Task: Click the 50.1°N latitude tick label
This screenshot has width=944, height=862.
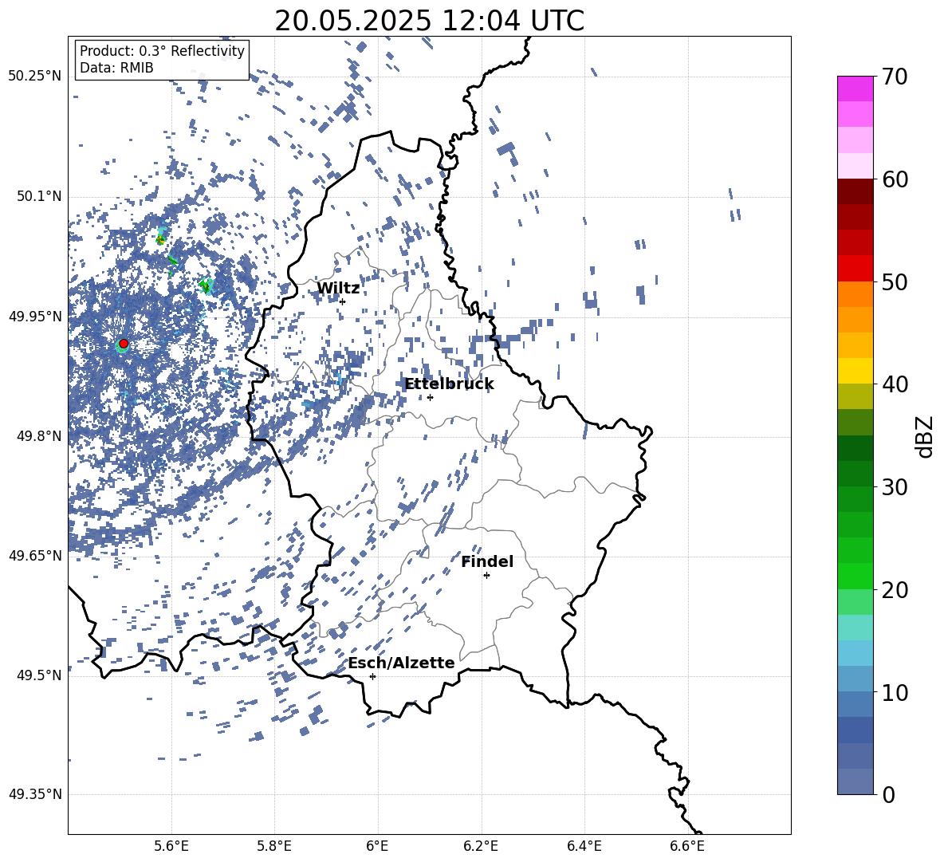Action: point(38,196)
